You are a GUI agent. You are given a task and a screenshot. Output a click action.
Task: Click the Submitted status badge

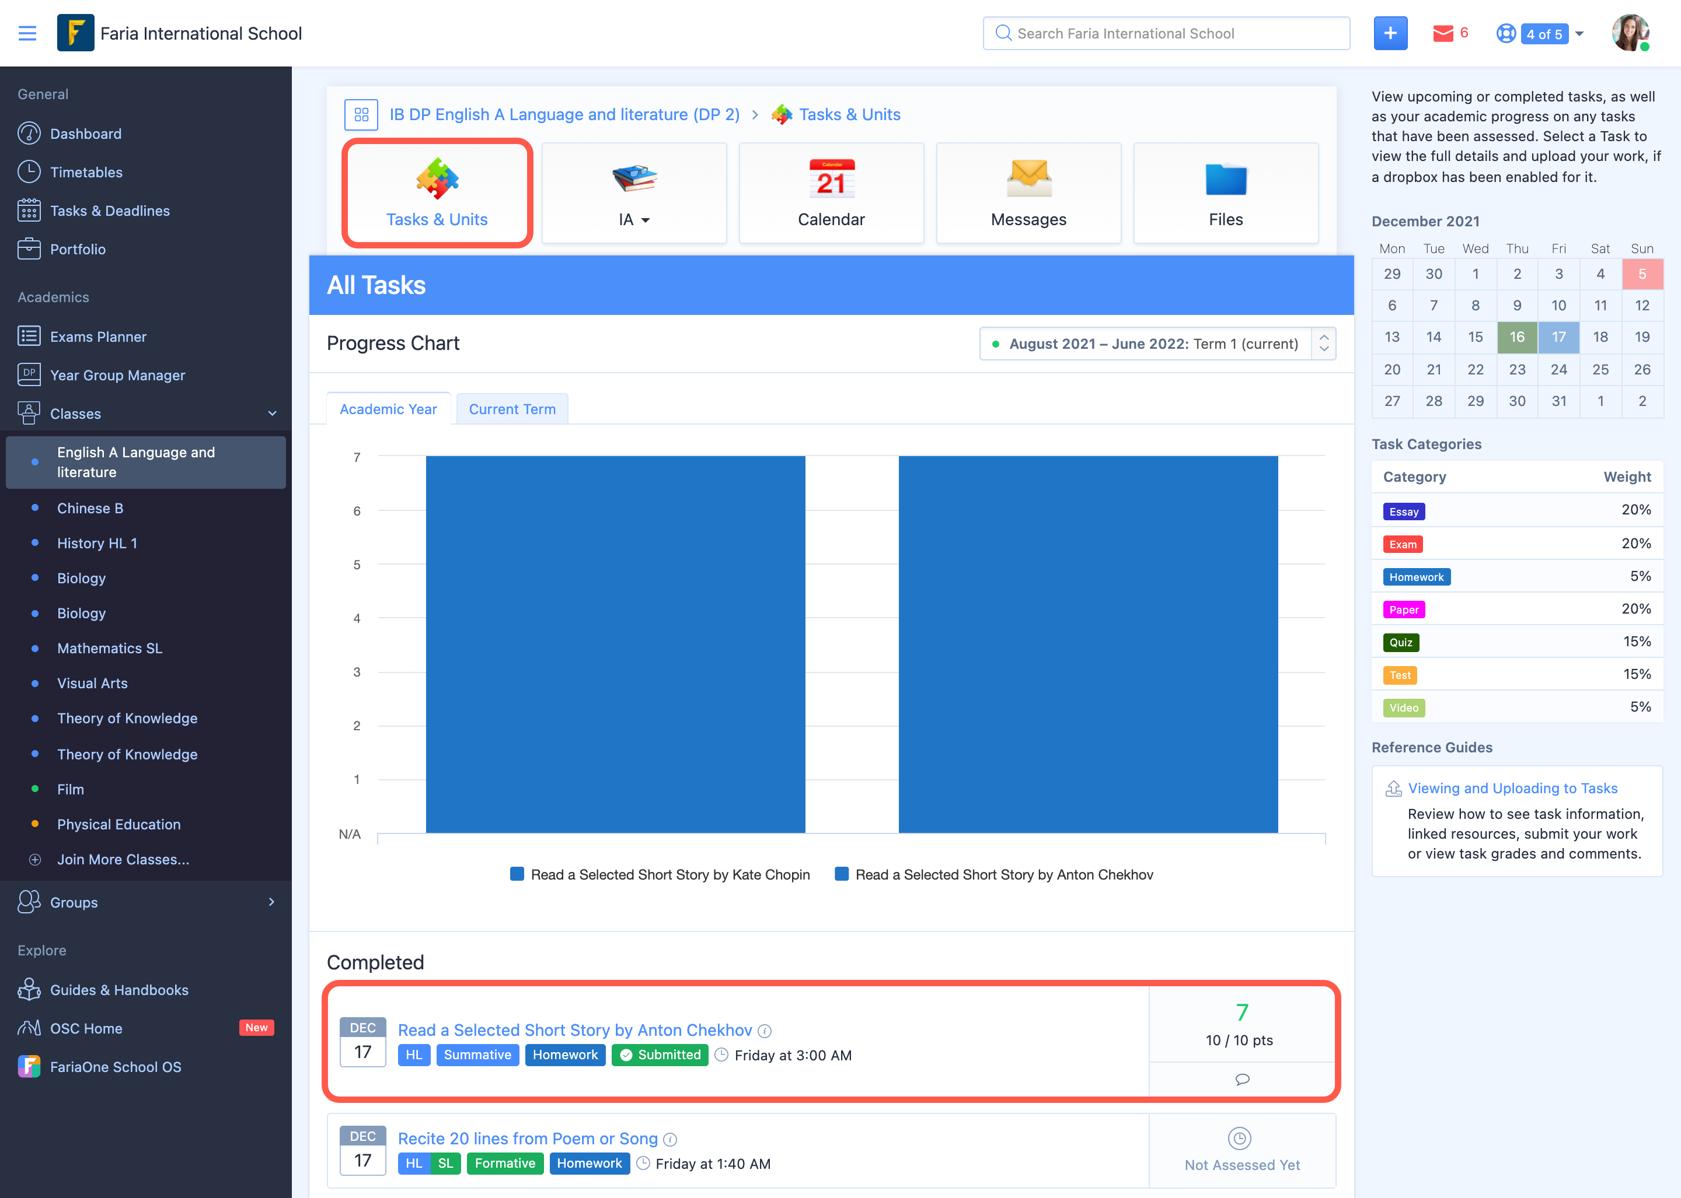[x=660, y=1055]
